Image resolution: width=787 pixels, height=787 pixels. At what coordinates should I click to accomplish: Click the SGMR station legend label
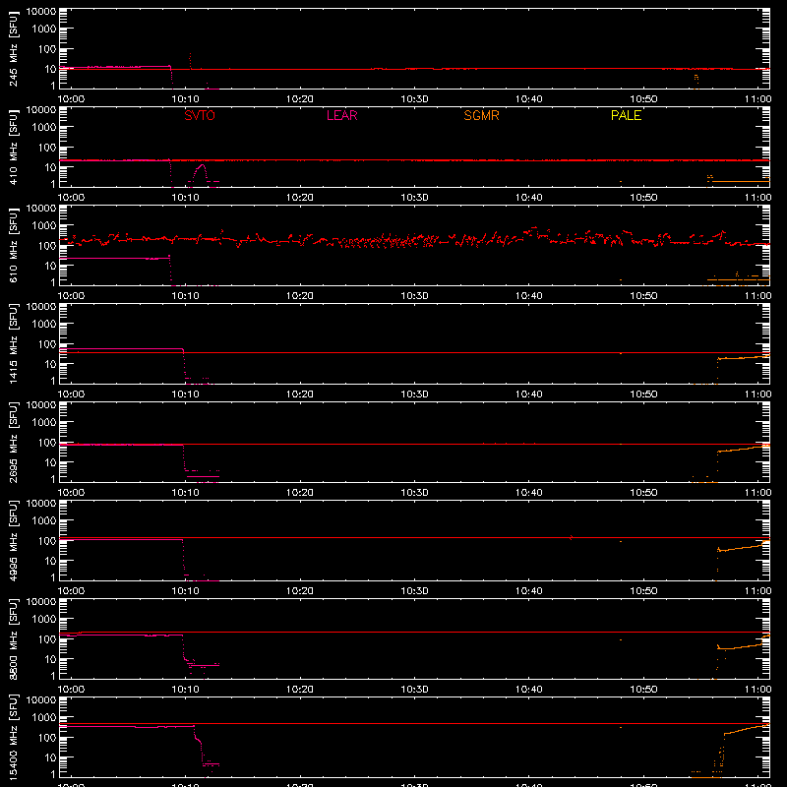coord(481,115)
